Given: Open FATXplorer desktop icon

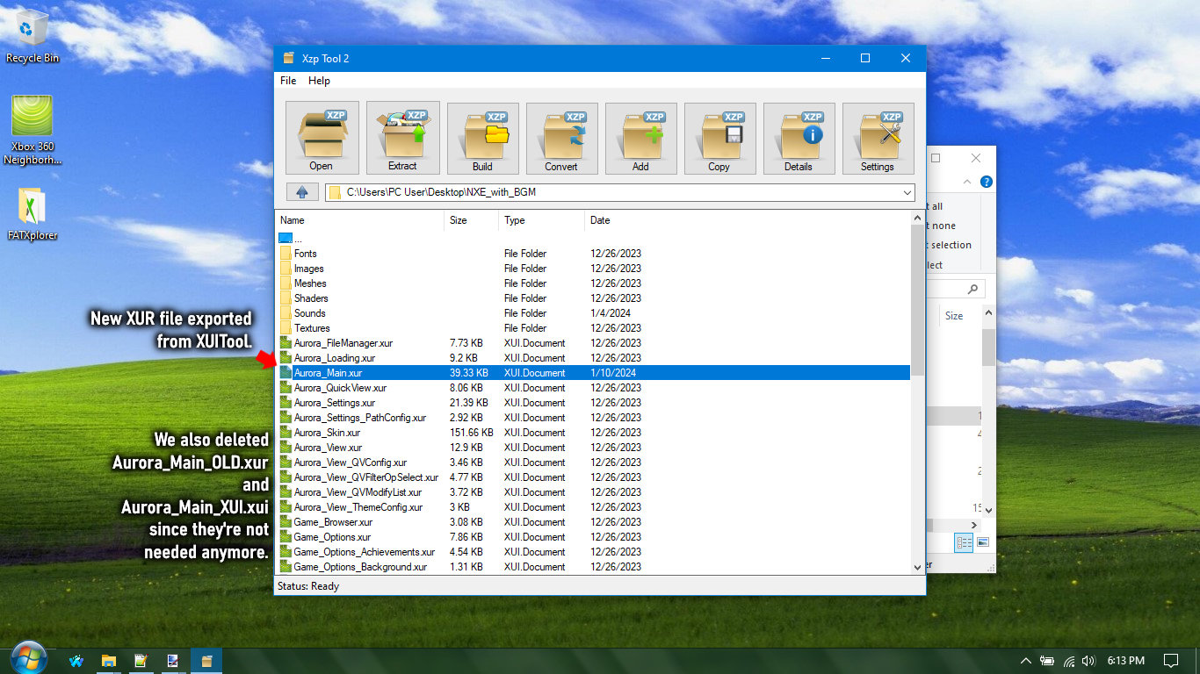Looking at the screenshot, I should pos(33,213).
